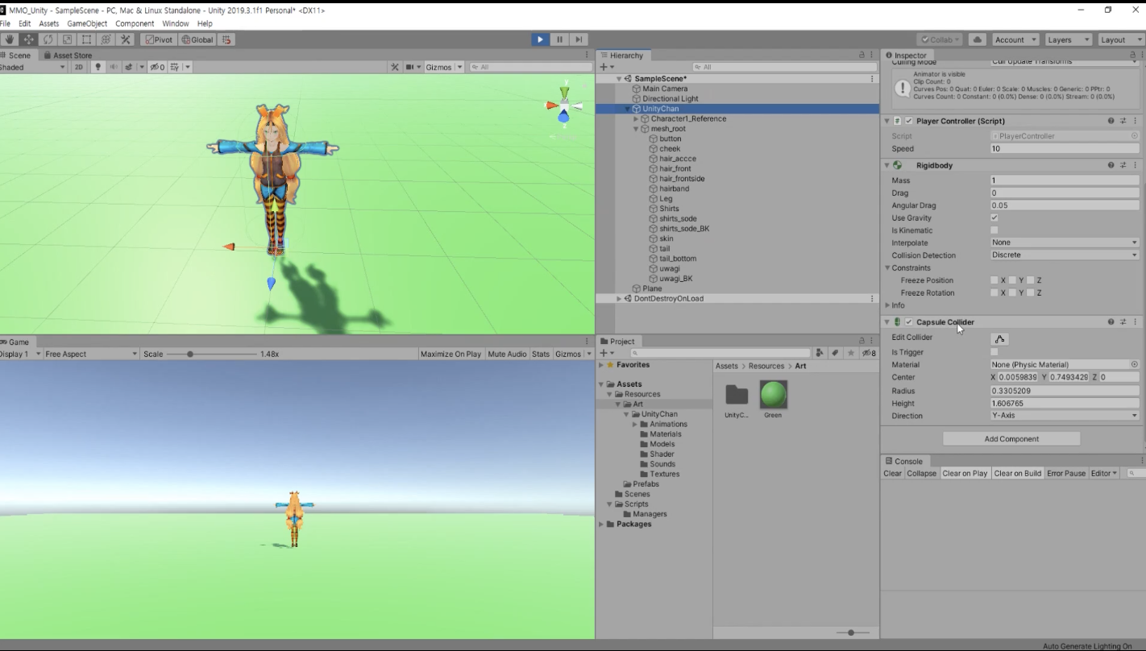
Task: Toggle scene effects (skybox) icon
Action: click(129, 67)
